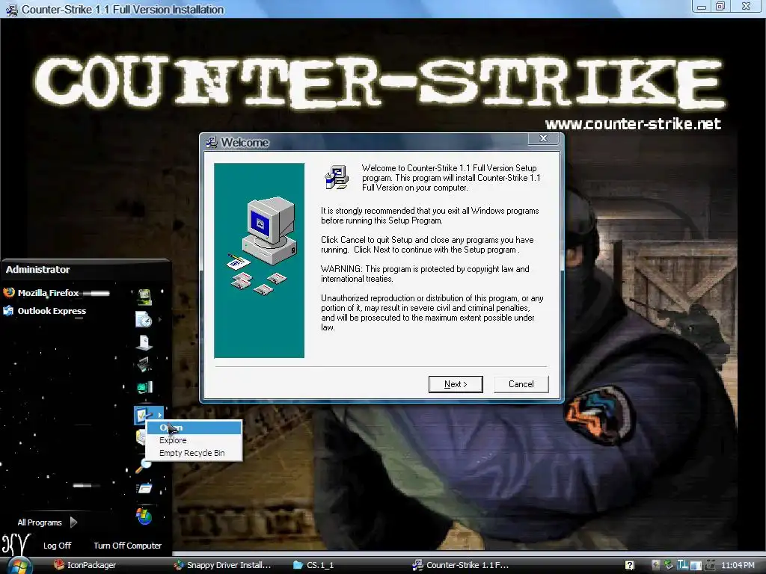Expand the arrow beside the highlighted checkmark icon
This screenshot has width=766, height=574.
click(x=159, y=416)
